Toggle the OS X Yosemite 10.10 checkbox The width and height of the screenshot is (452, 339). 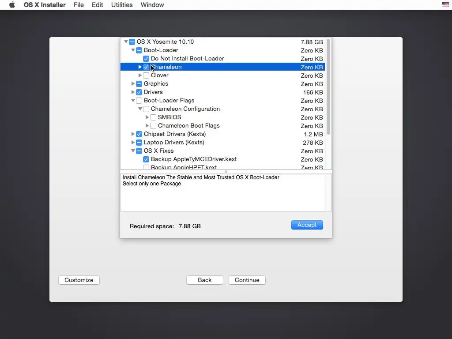(x=132, y=42)
